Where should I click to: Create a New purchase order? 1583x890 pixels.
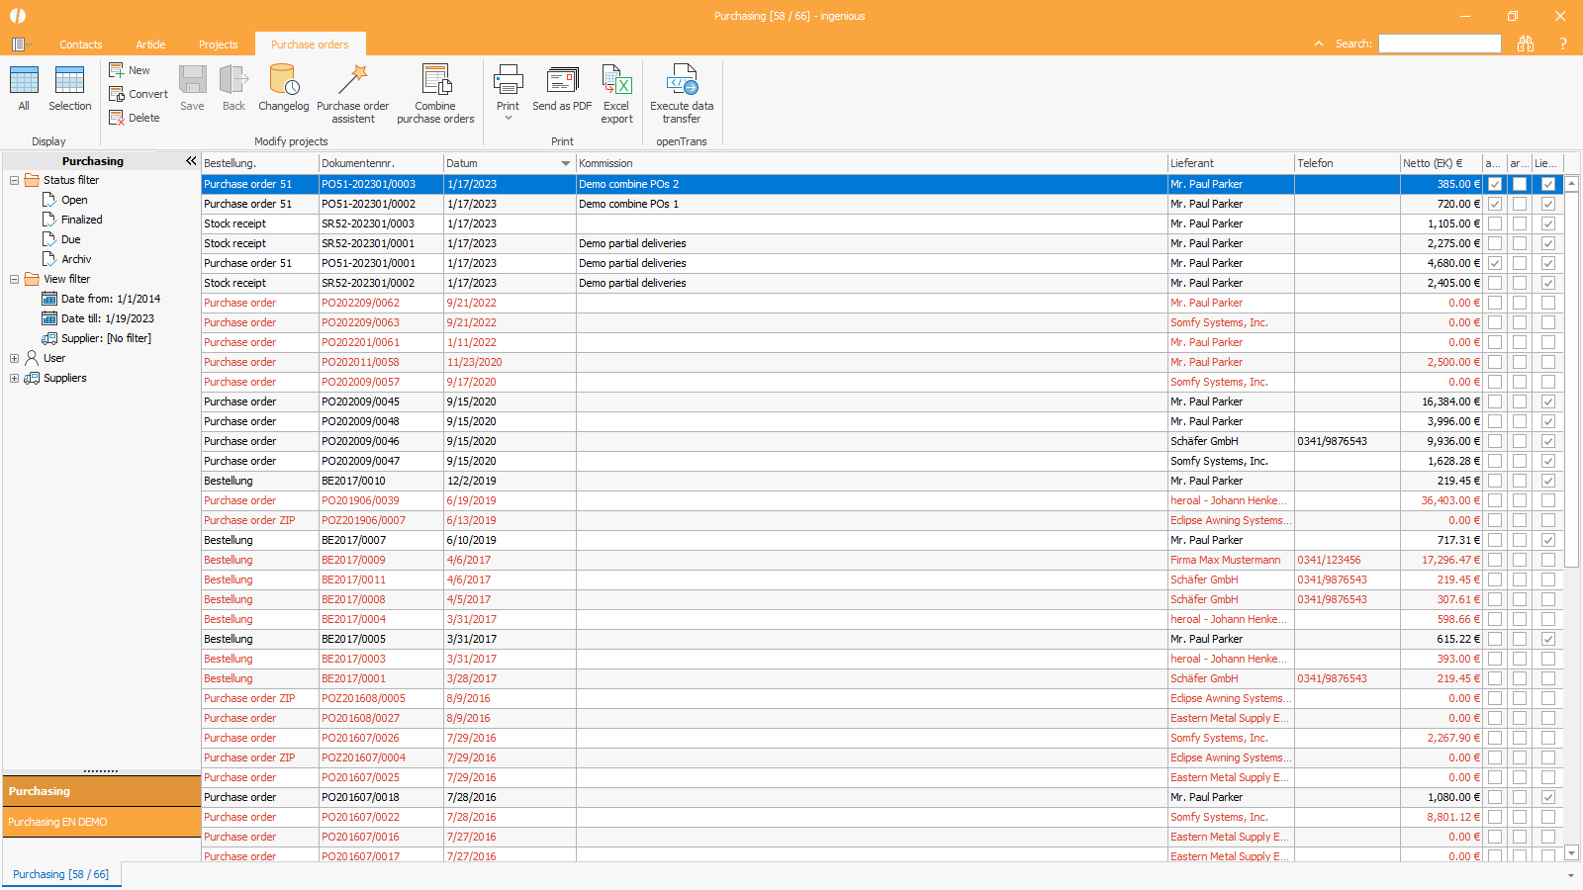pos(130,70)
